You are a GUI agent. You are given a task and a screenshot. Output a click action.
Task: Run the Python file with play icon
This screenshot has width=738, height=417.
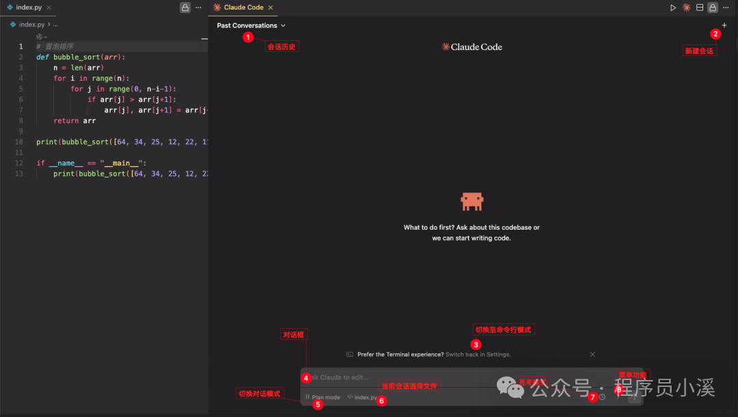tap(673, 8)
